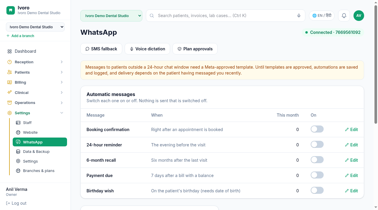
Task: Enable the Booking confirmation toggle
Action: tap(317, 129)
